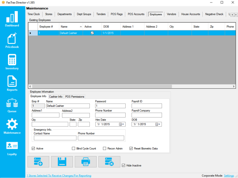Select the Default Cashier name cell

(x=71, y=33)
